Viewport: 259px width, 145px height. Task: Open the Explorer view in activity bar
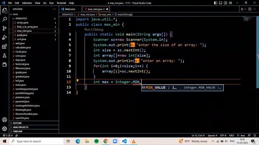click(4, 11)
